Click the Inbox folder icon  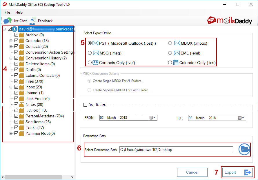pos(21,87)
